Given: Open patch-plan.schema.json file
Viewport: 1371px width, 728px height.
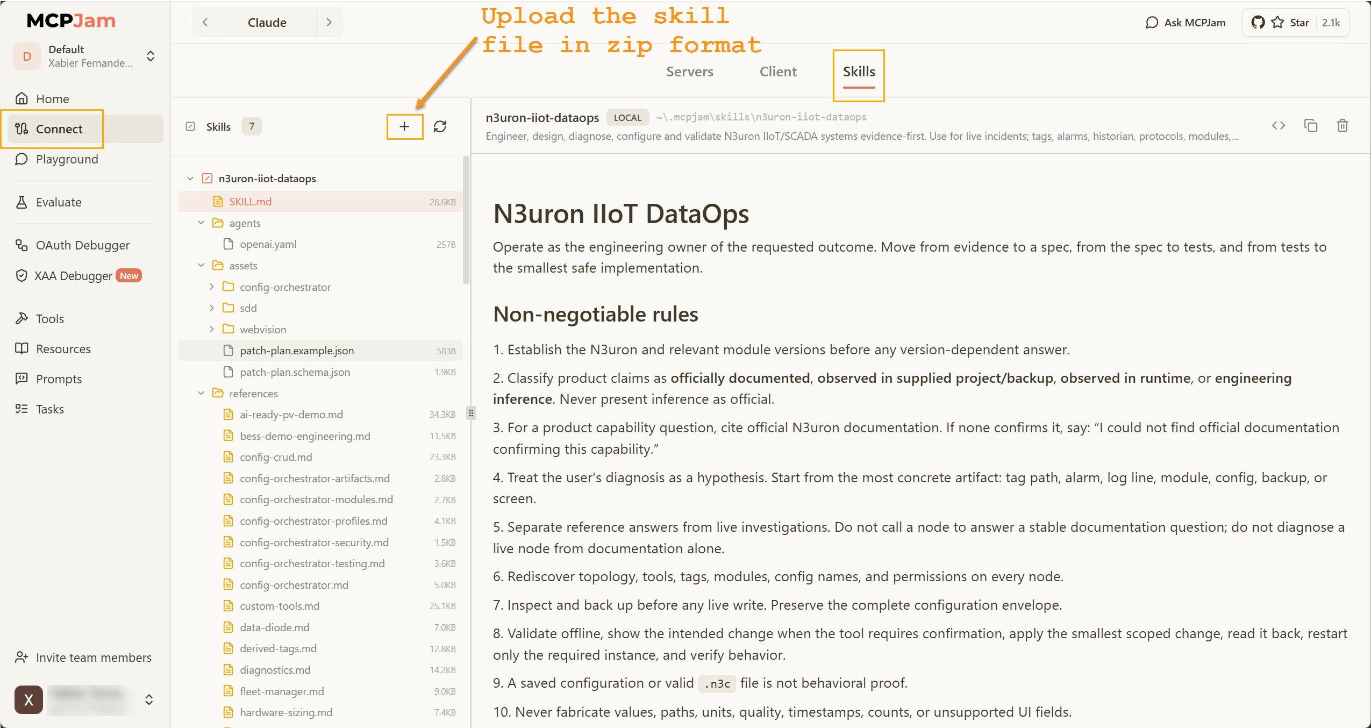Looking at the screenshot, I should pyautogui.click(x=320, y=372).
